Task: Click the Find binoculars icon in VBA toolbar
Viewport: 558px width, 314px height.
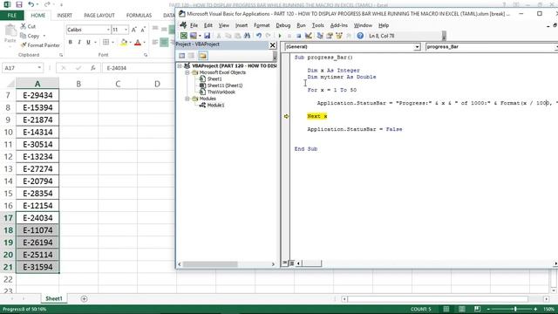Action: 247,36
